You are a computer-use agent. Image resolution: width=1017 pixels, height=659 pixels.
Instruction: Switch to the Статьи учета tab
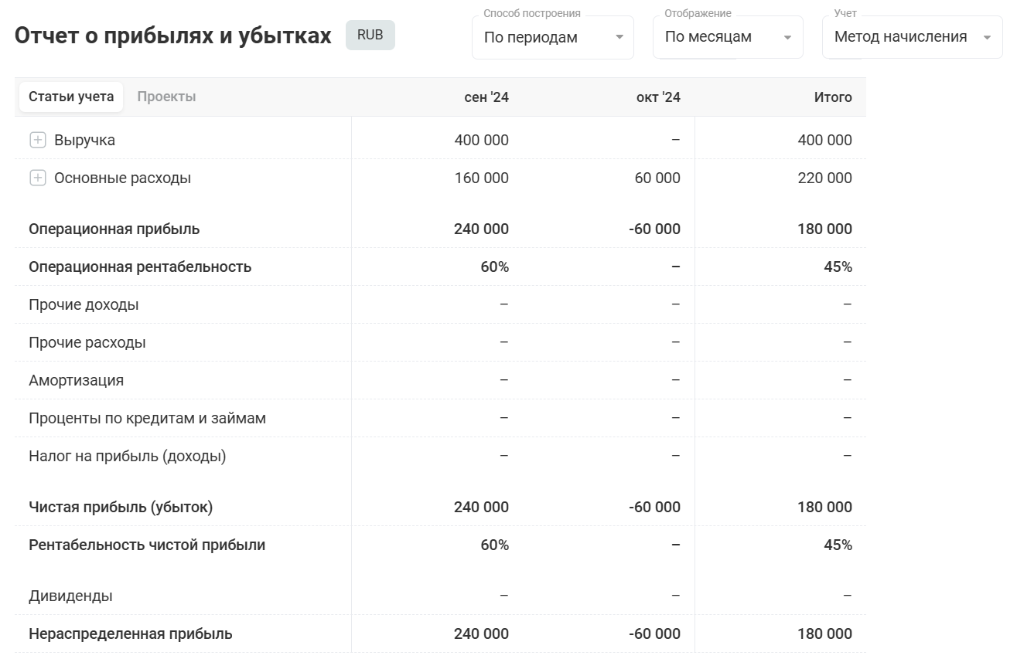coord(71,97)
